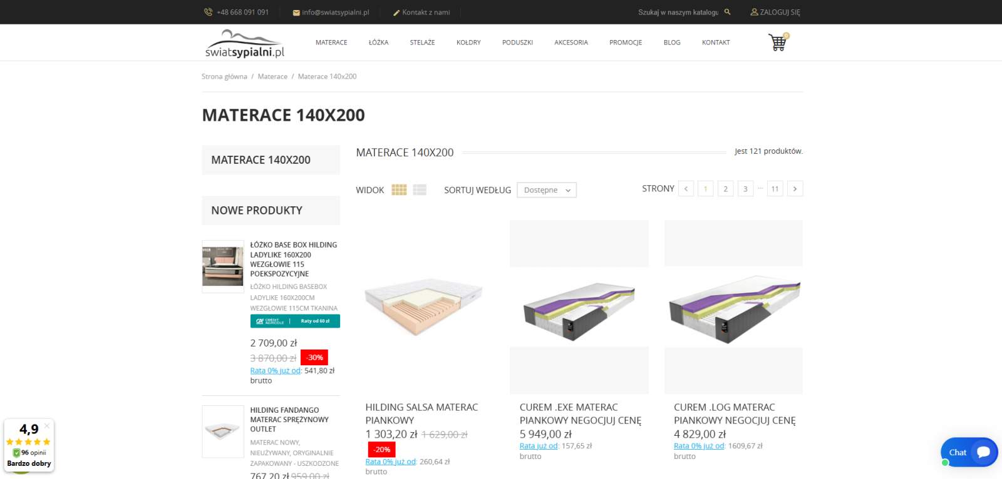Click Ladylike bed price 2 709,00 zł
Screen dimensions: 1002x479
tap(274, 343)
